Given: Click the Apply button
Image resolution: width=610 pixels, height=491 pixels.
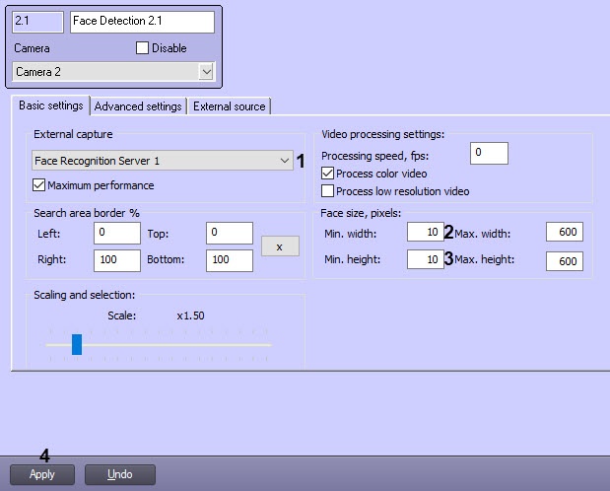Looking at the screenshot, I should point(42,474).
